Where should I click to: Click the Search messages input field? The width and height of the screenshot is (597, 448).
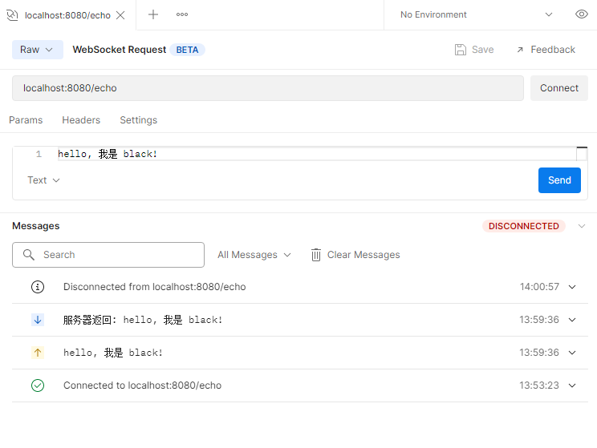click(108, 255)
